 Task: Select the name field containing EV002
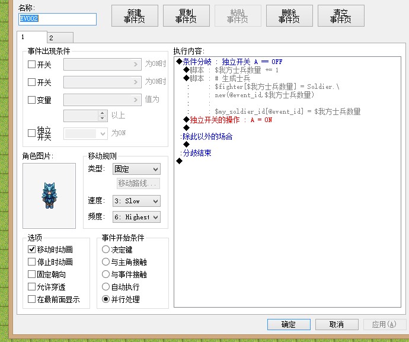[57, 19]
